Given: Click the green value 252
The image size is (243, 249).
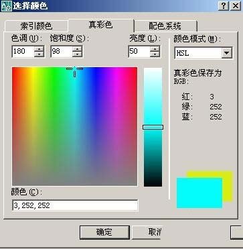Looking at the screenshot, I should [216, 107].
